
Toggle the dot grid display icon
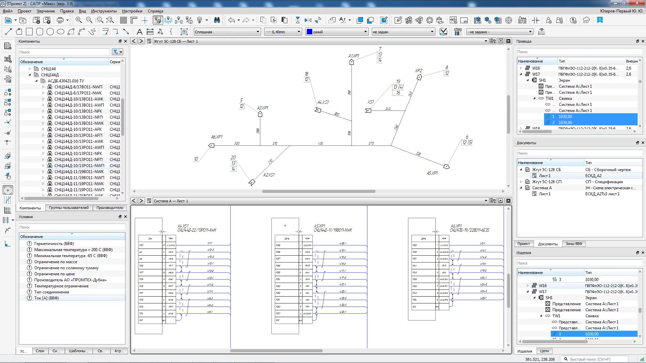tap(123, 21)
